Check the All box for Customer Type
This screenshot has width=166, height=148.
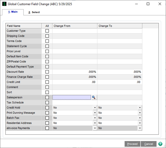point(47,31)
